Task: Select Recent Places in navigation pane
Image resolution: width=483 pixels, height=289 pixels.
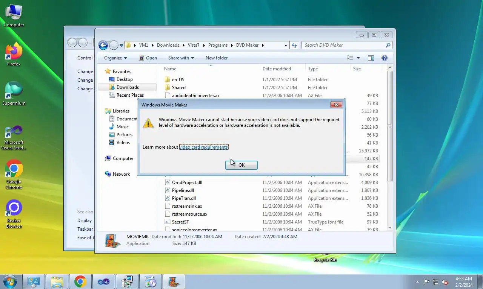Action: [x=126, y=95]
